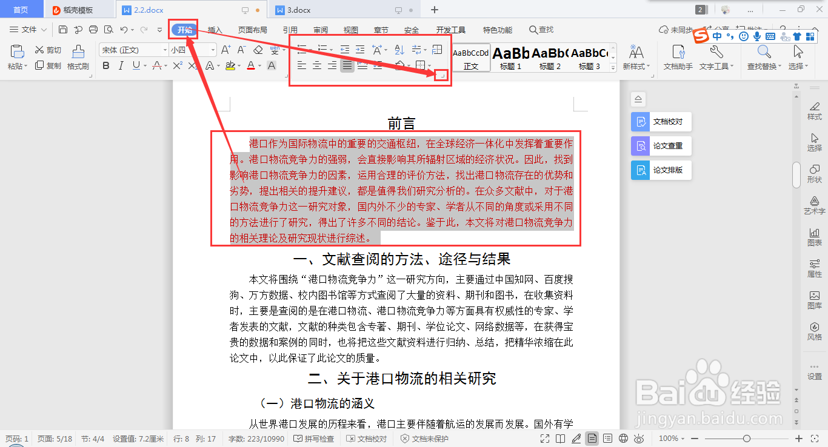This screenshot has width=828, height=447.
Task: Open 文档校对 in the side panel
Action: tap(661, 122)
